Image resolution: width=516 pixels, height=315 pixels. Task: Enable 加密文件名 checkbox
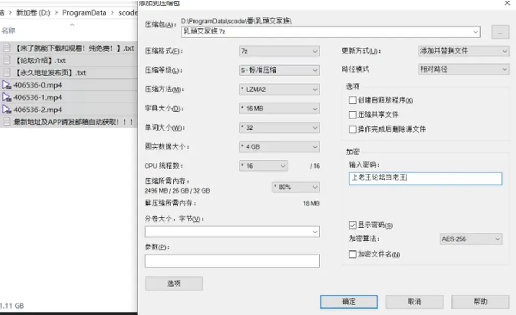tap(353, 254)
